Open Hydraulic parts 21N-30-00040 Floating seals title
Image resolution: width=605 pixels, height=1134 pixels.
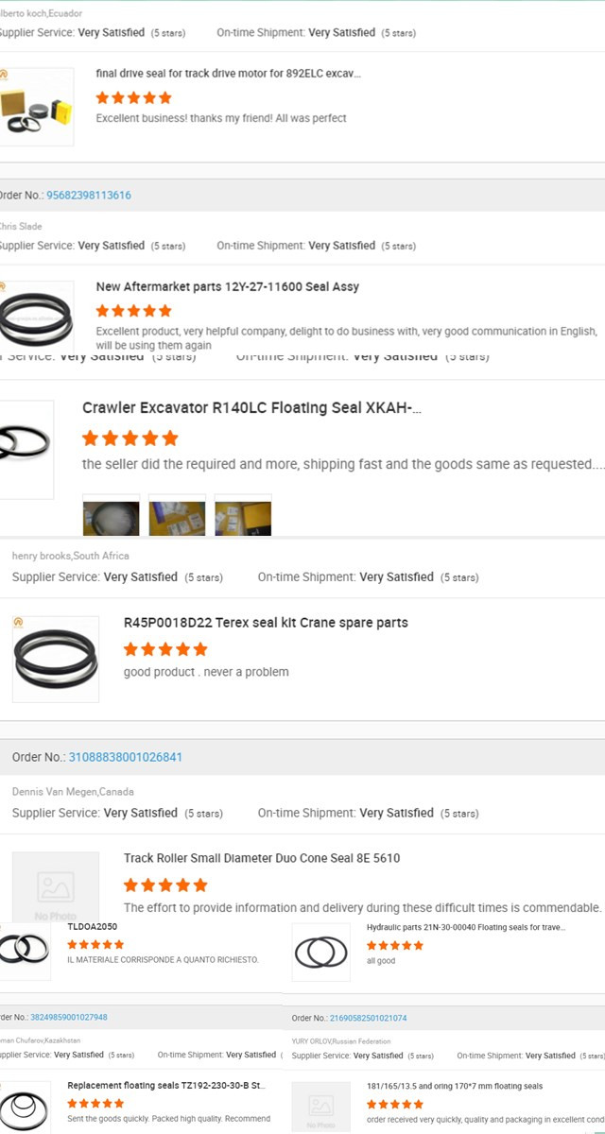pyautogui.click(x=466, y=927)
